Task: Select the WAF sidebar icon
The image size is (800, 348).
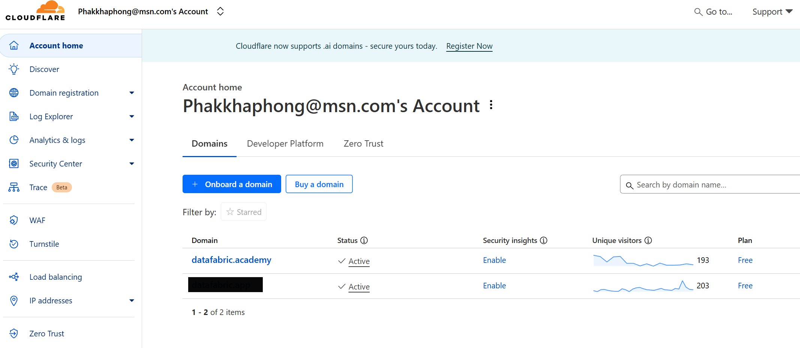Action: tap(14, 220)
